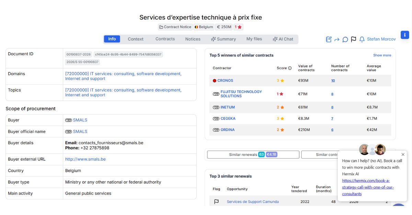
Task: Switch to the AI Chat tab
Action: click(x=283, y=39)
